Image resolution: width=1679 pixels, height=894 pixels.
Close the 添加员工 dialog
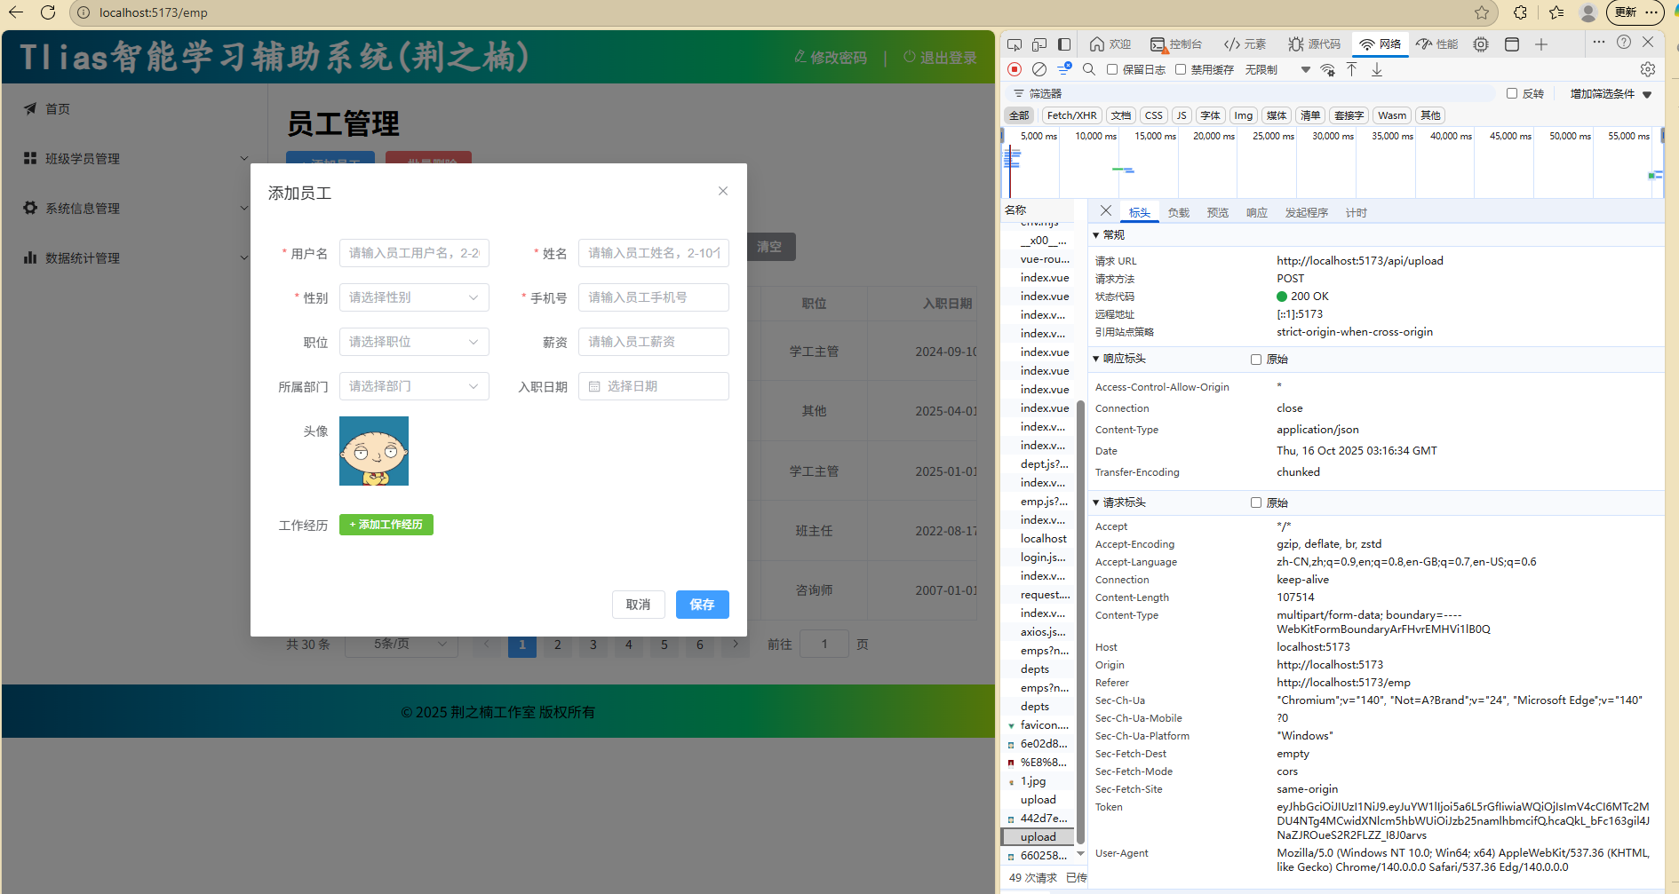722,191
